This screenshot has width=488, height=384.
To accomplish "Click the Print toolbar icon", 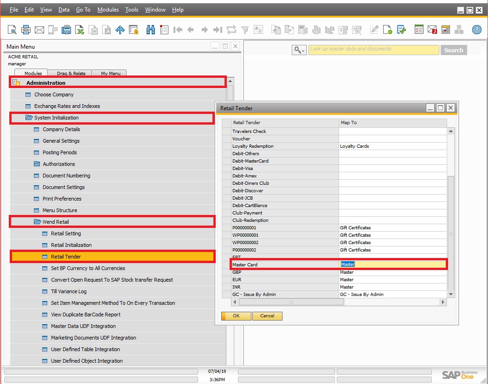I will (x=26, y=30).
